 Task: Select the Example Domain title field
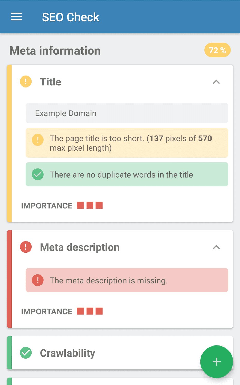(127, 113)
